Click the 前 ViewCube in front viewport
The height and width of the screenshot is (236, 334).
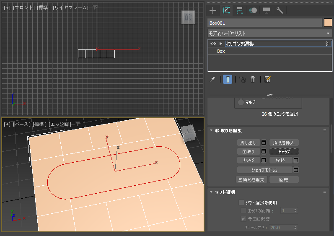click(x=188, y=17)
